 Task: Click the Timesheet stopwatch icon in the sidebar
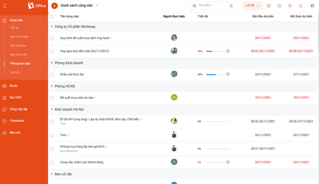4,121
